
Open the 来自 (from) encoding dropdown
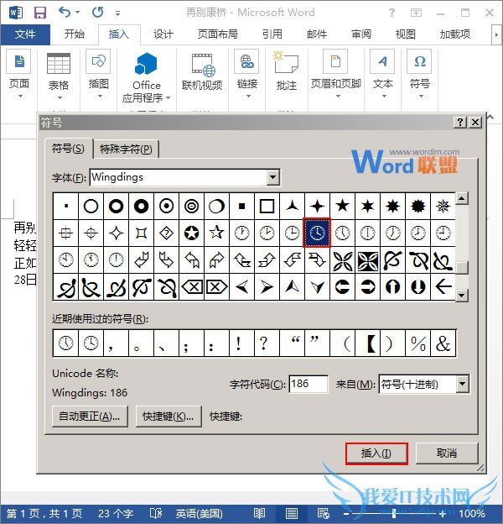[463, 384]
